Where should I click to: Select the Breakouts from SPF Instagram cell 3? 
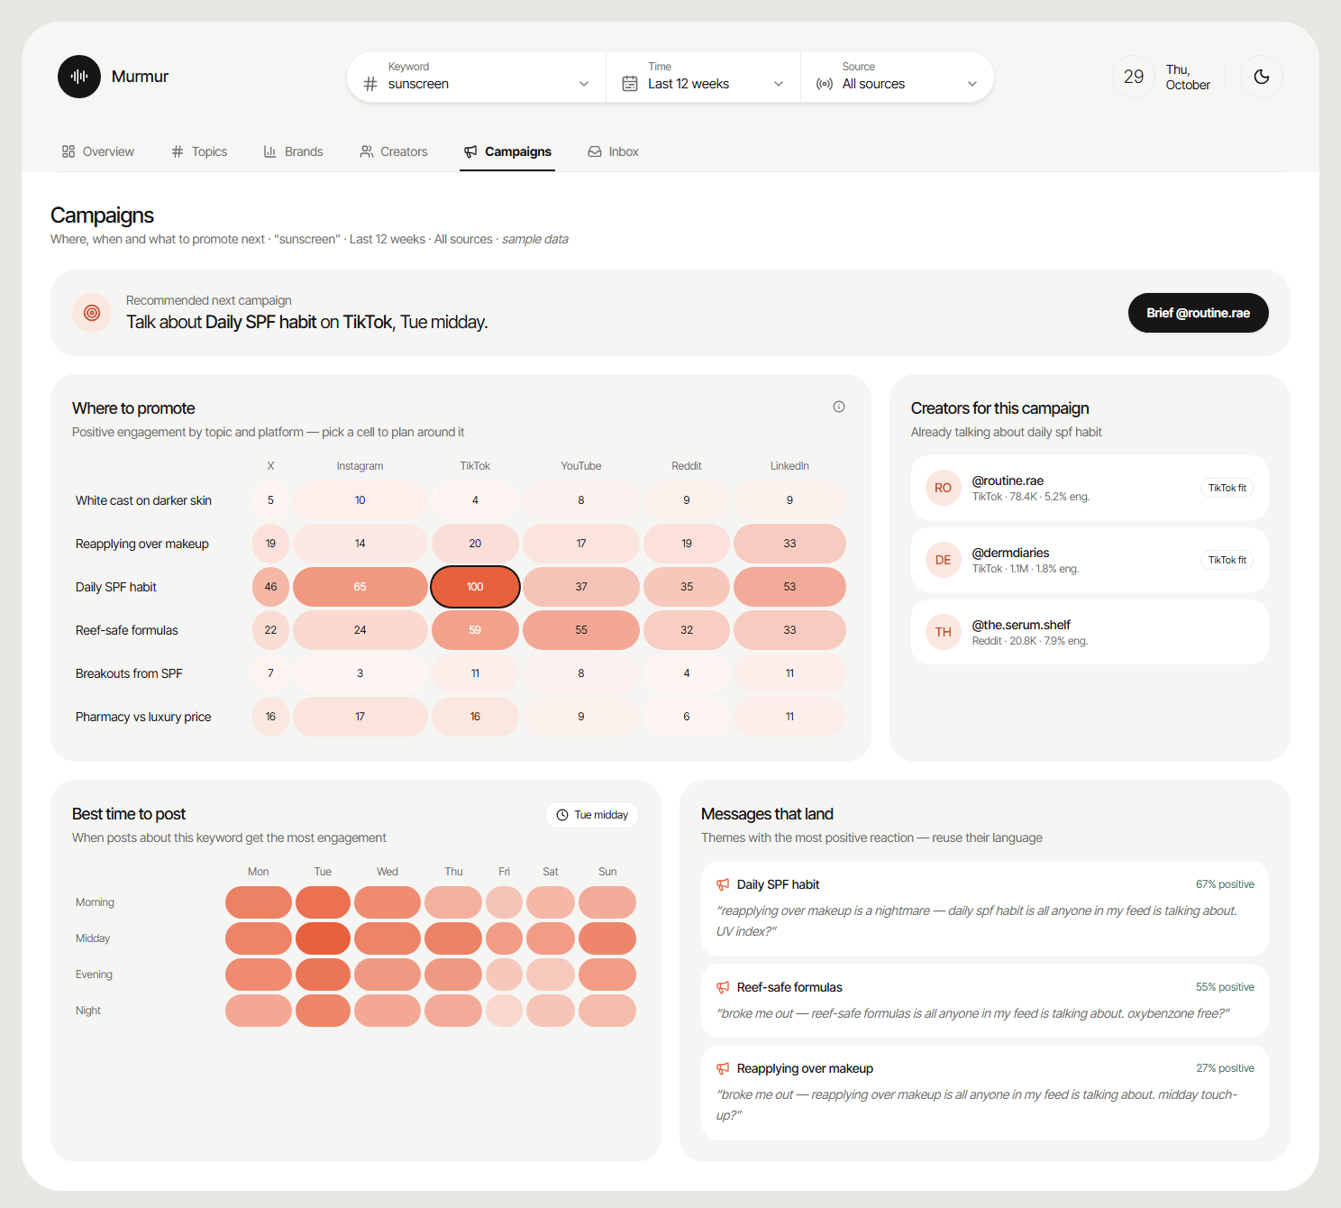point(360,673)
